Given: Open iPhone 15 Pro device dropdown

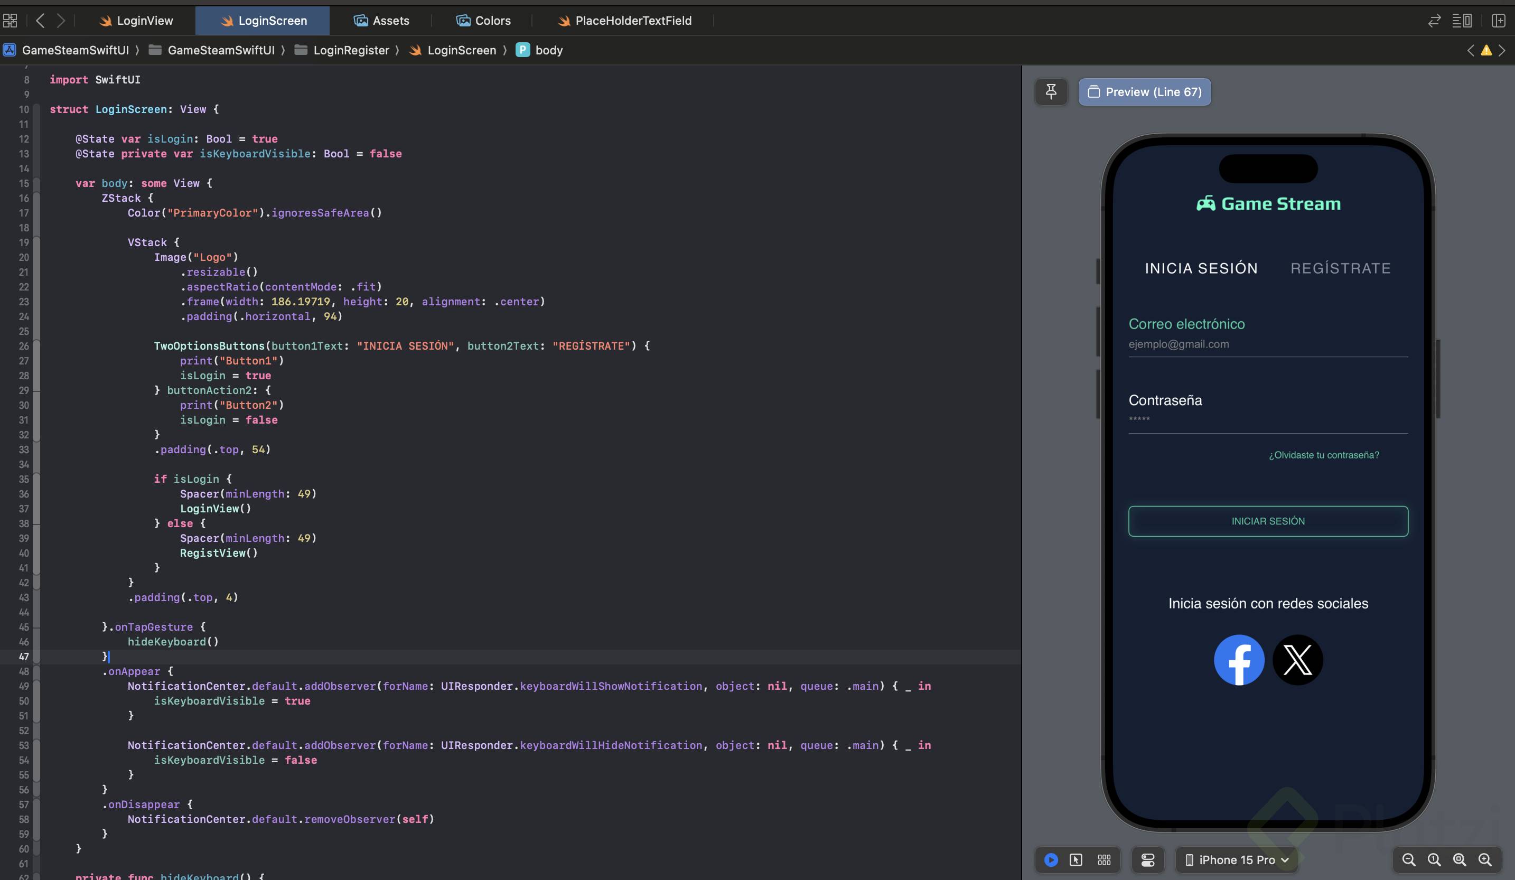Looking at the screenshot, I should point(1237,860).
